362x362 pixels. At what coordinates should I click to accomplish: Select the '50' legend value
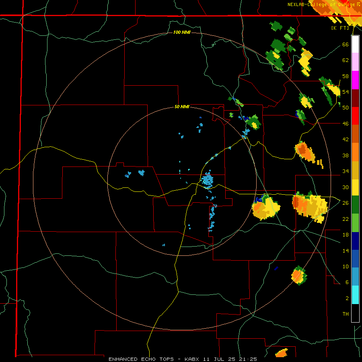pos(346,108)
